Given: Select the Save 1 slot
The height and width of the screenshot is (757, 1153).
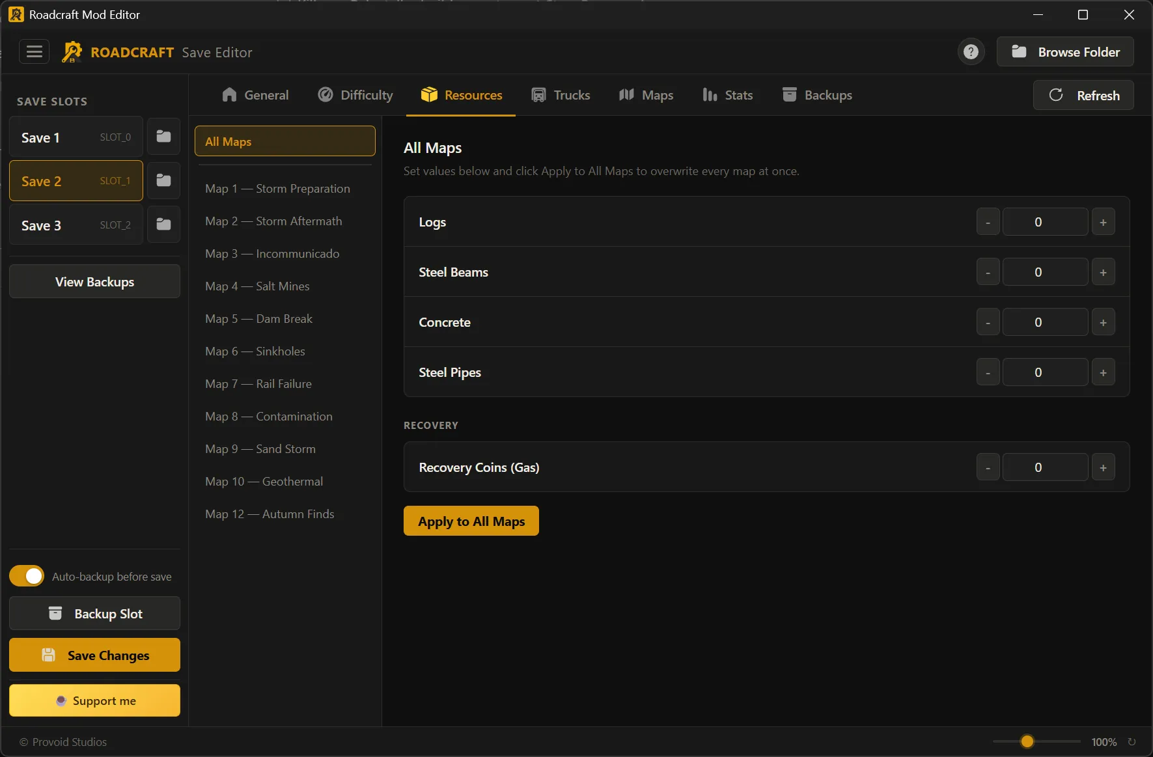Looking at the screenshot, I should 76,137.
